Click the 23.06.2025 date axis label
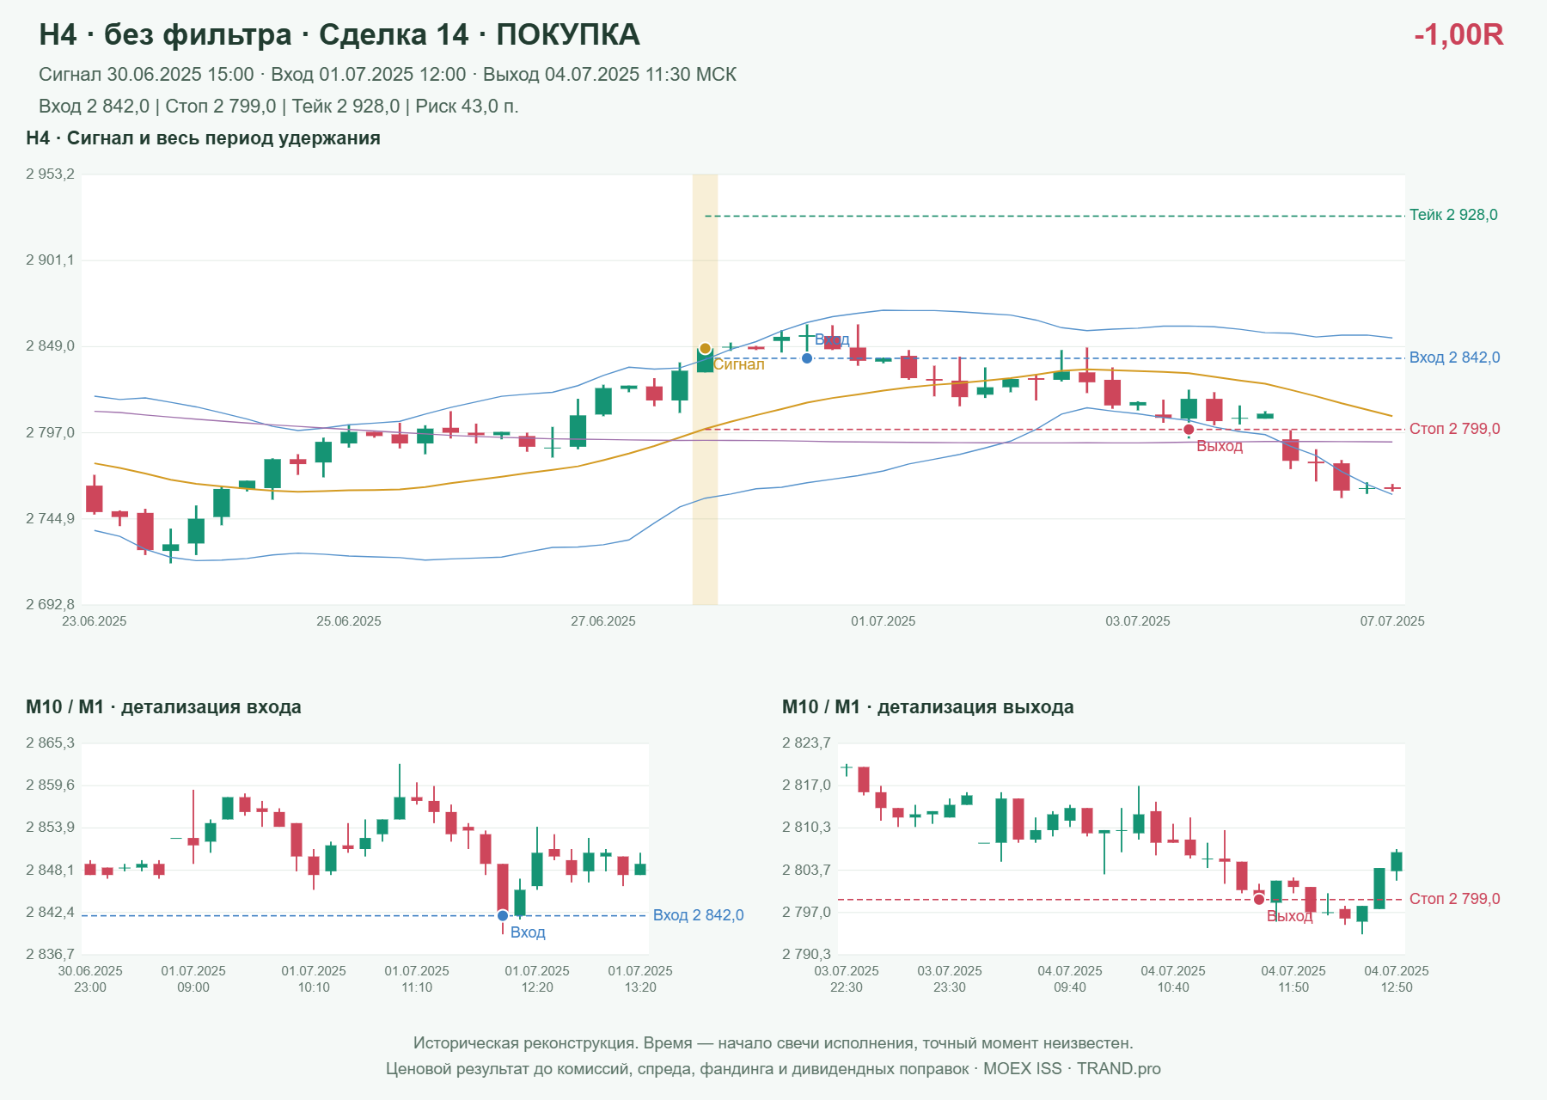Image resolution: width=1547 pixels, height=1100 pixels. pos(95,621)
